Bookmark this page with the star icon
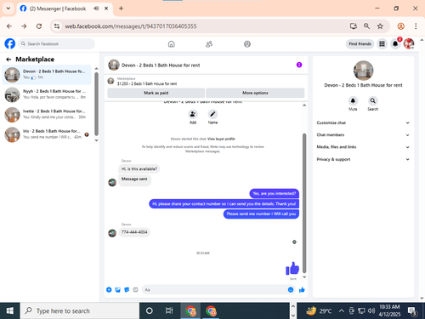This screenshot has width=425, height=319. click(x=380, y=26)
